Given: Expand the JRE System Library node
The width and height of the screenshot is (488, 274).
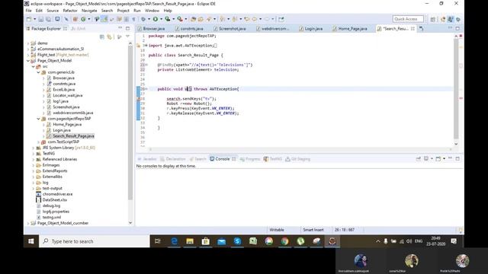Looking at the screenshot, I should click(x=34, y=148).
